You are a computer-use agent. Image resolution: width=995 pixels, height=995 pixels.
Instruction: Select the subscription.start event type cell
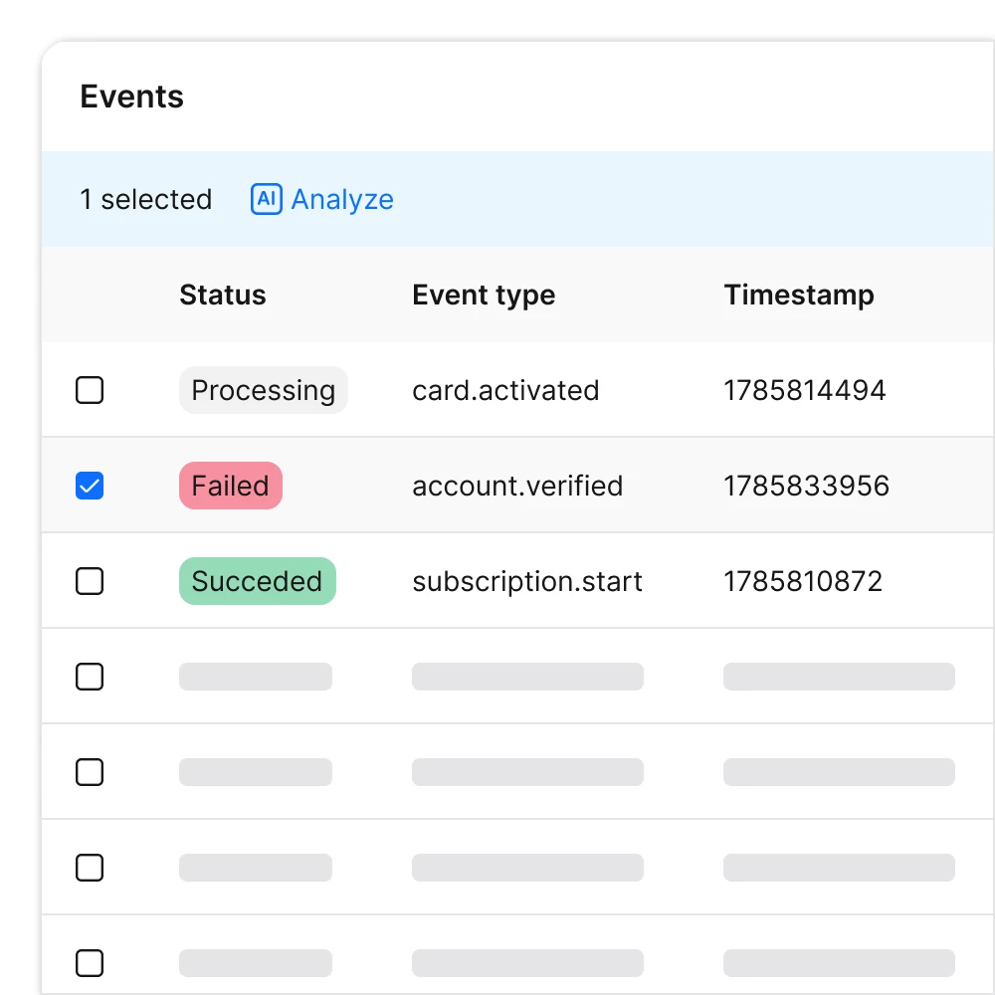(x=527, y=581)
